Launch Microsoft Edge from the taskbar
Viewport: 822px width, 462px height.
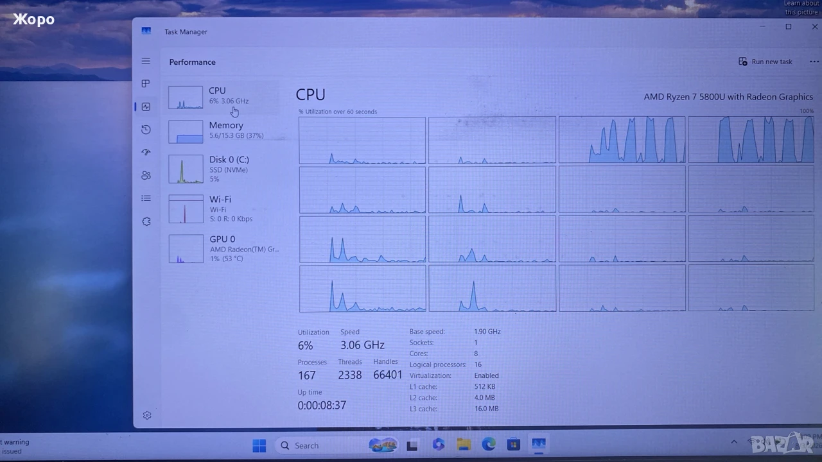pyautogui.click(x=489, y=445)
